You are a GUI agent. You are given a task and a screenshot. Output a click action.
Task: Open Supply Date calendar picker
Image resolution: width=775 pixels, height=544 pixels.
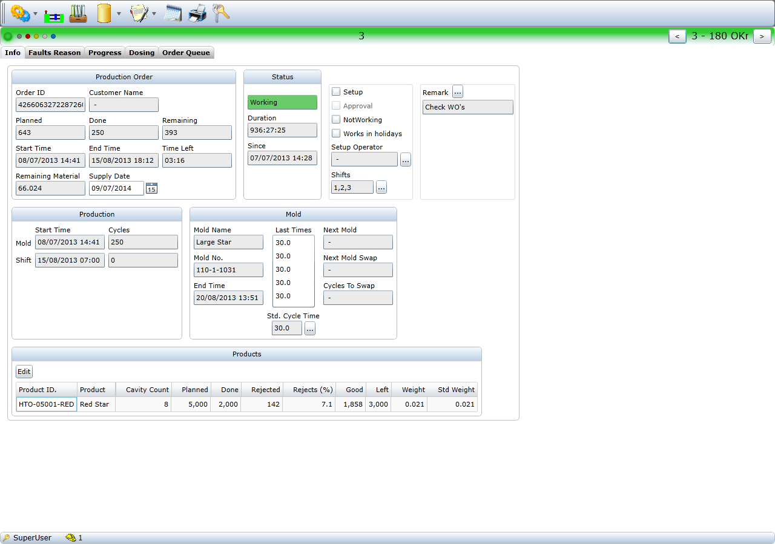click(x=151, y=189)
